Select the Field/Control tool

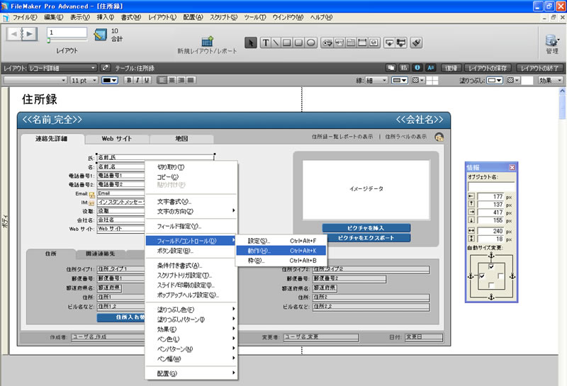click(327, 42)
